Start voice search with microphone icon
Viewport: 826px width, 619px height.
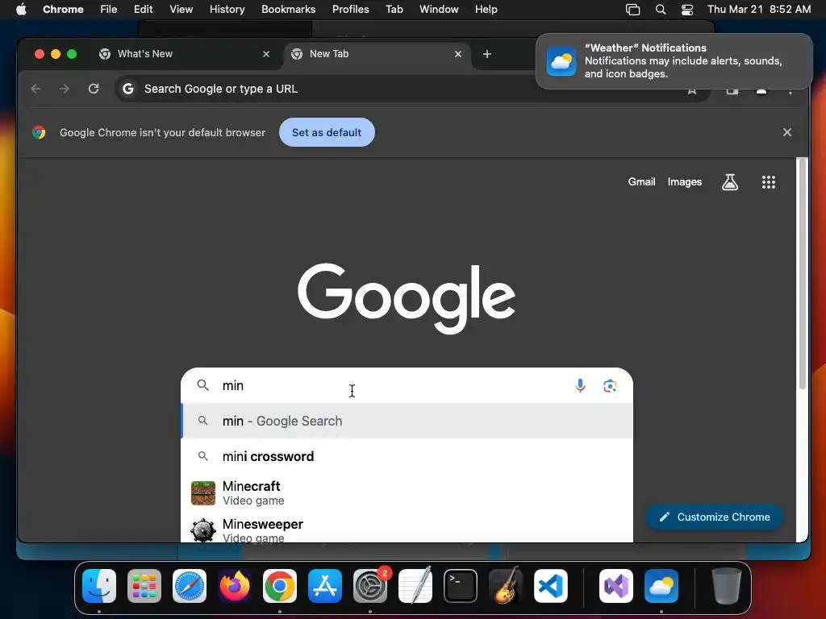pos(580,386)
